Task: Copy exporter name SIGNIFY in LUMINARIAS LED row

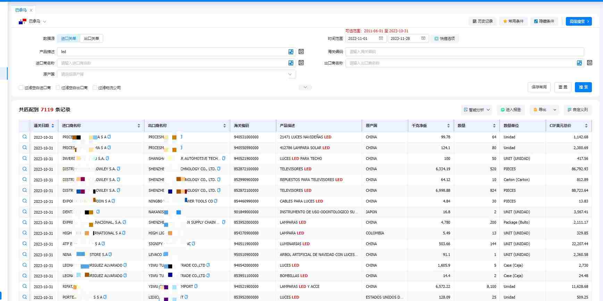Action: [194, 244]
